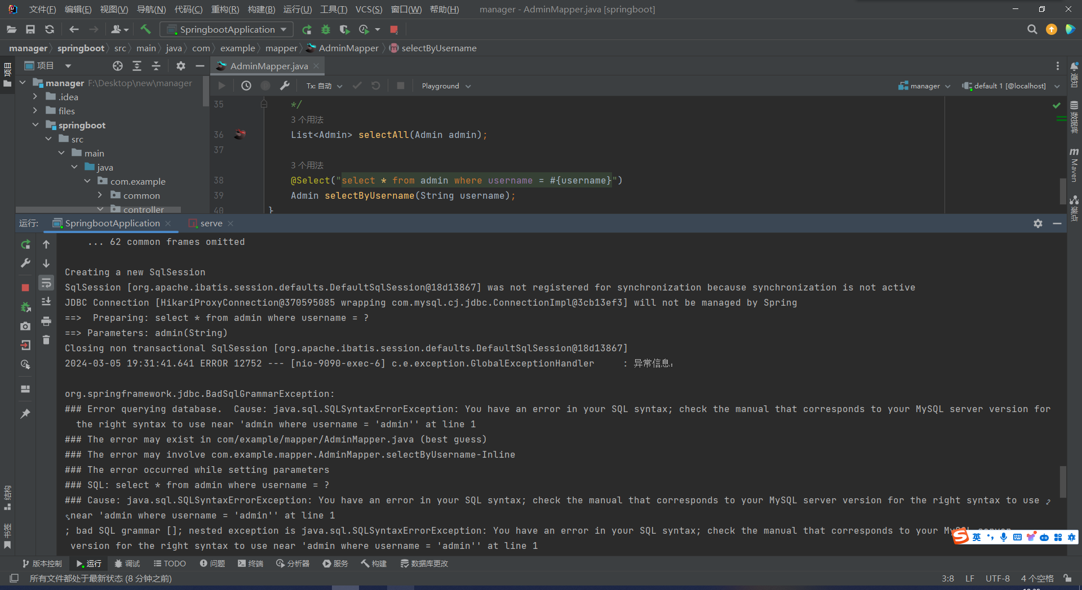Image resolution: width=1082 pixels, height=590 pixels.
Task: Expand the .idea folder in project tree
Action: coord(35,97)
